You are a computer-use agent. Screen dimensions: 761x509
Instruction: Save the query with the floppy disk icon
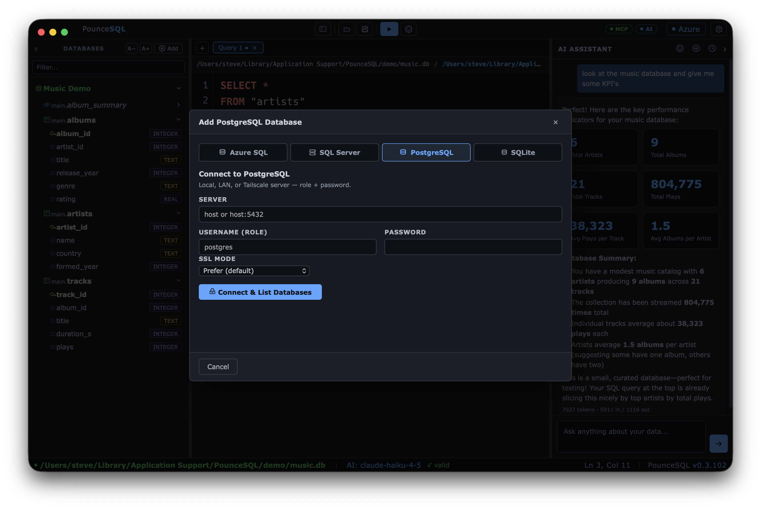(x=365, y=29)
